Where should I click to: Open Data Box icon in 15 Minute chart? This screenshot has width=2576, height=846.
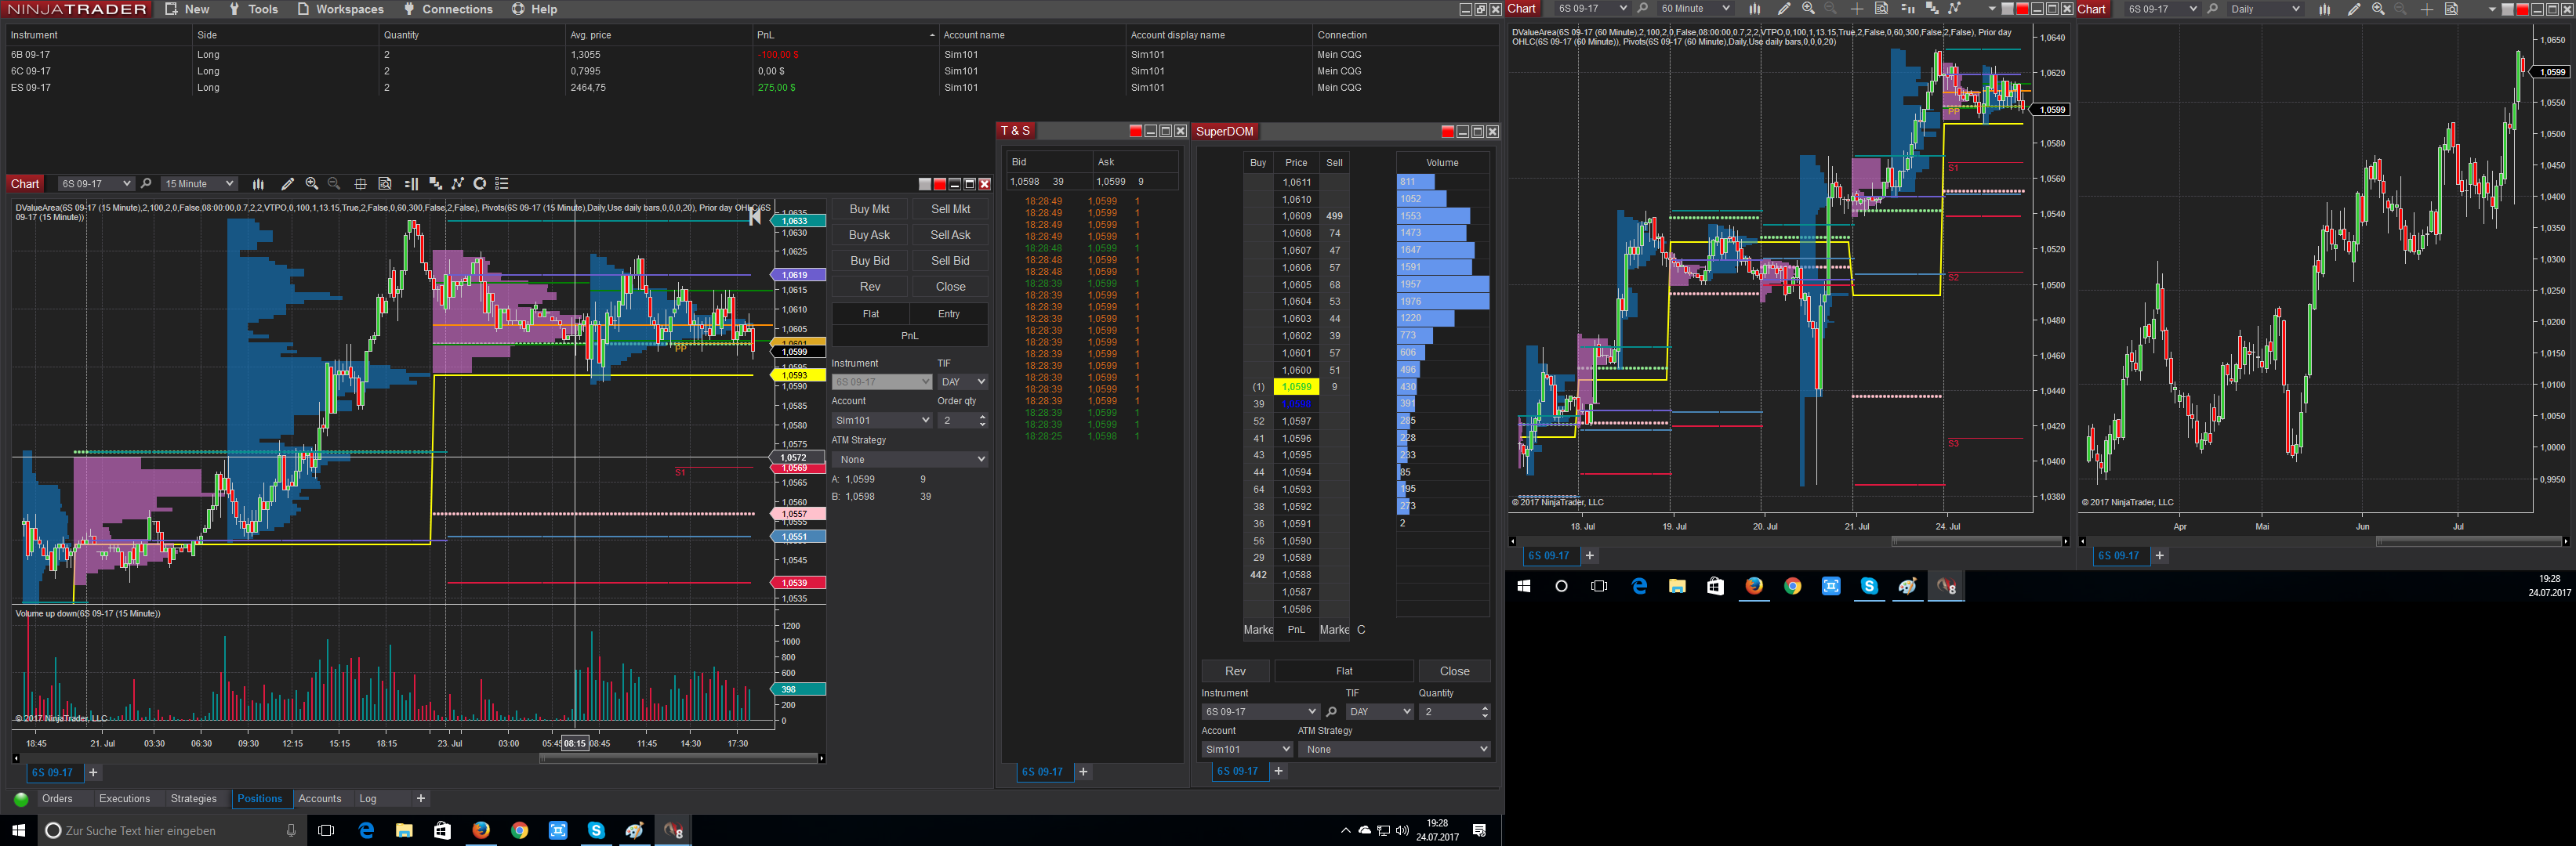point(385,184)
